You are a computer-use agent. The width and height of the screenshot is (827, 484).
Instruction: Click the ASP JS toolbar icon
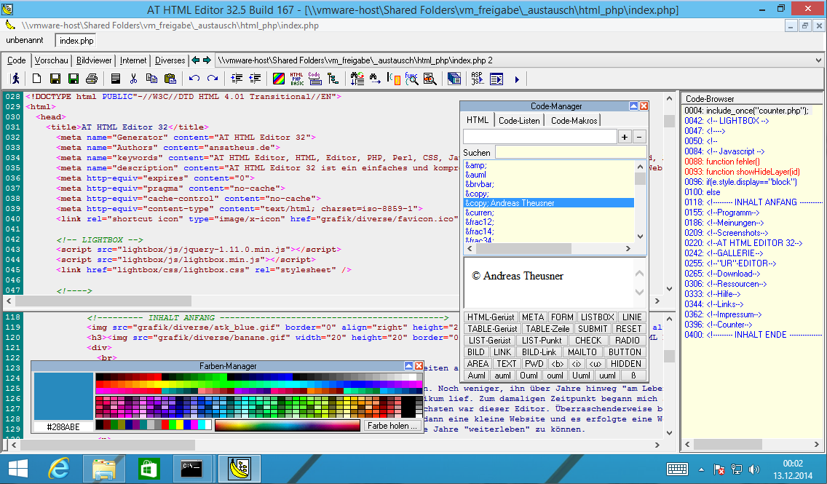(x=478, y=79)
